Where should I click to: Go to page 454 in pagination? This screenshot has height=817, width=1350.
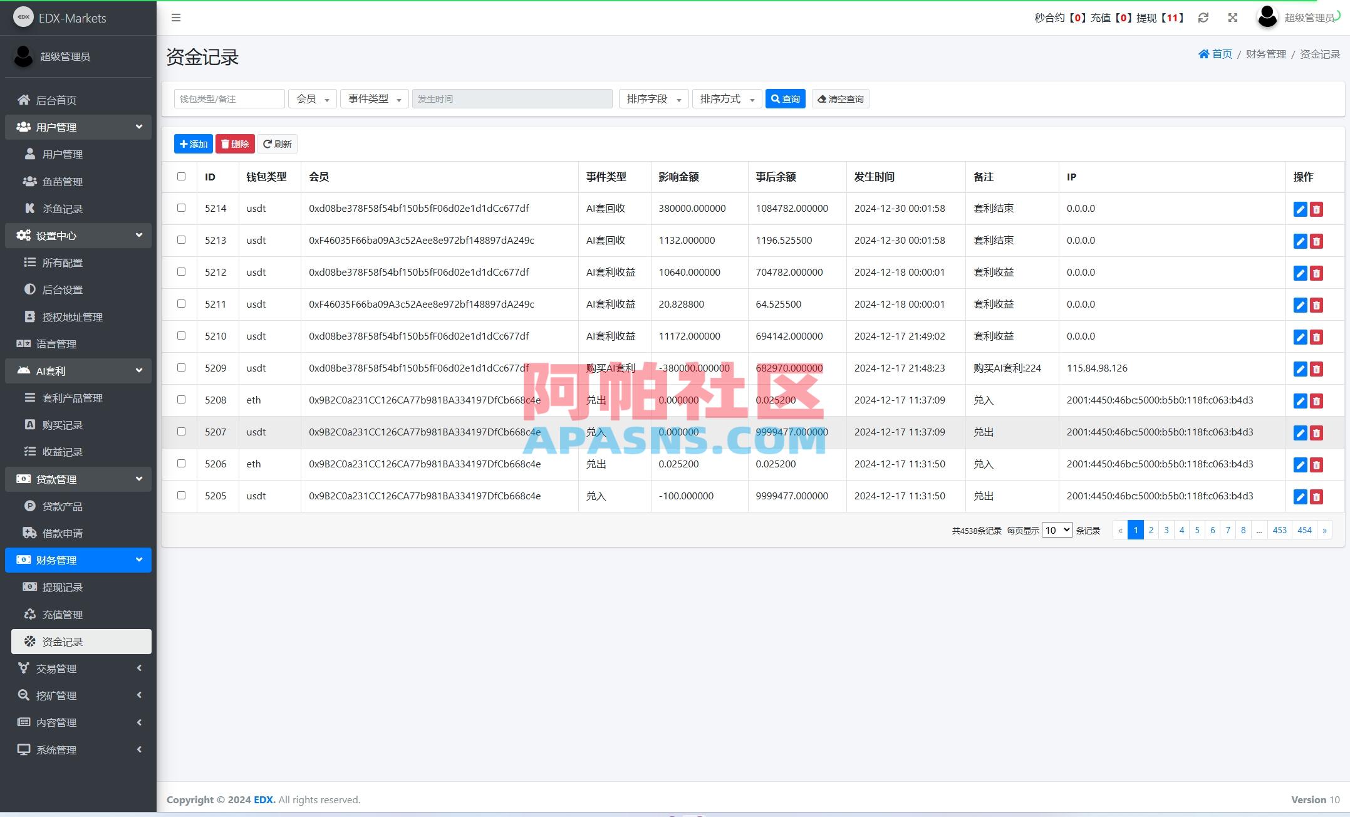tap(1304, 529)
